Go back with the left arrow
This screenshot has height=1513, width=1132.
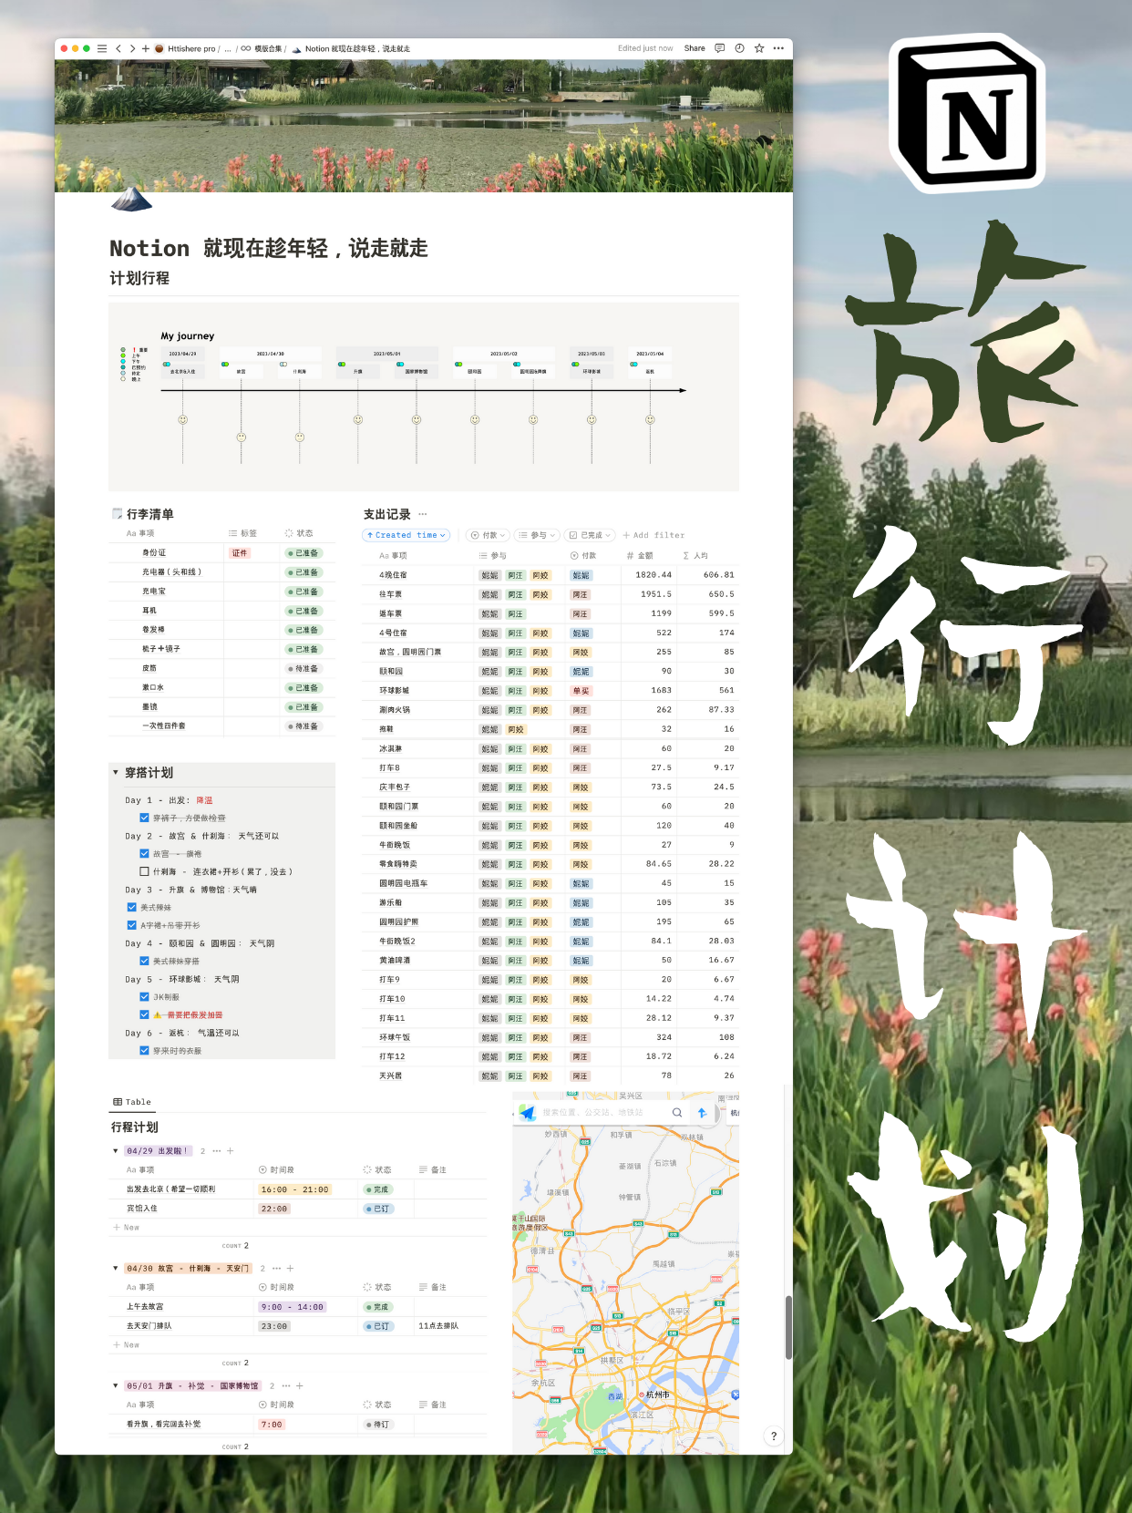click(x=118, y=48)
